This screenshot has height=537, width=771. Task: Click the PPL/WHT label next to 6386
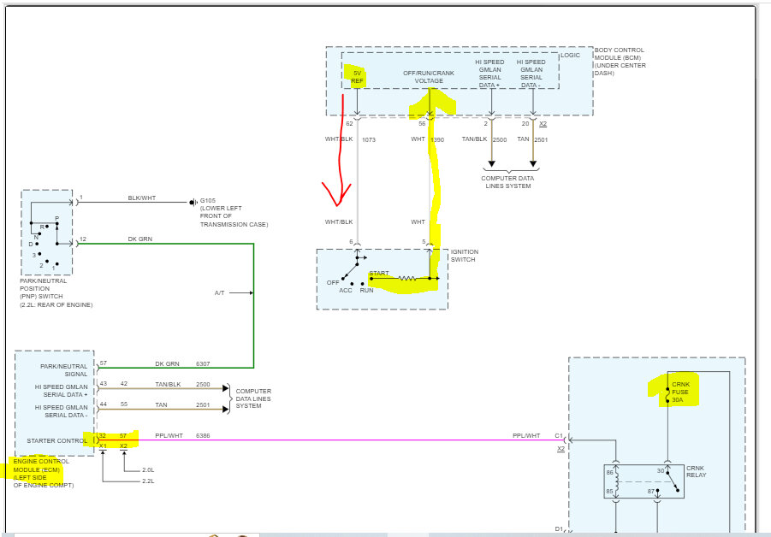(169, 436)
